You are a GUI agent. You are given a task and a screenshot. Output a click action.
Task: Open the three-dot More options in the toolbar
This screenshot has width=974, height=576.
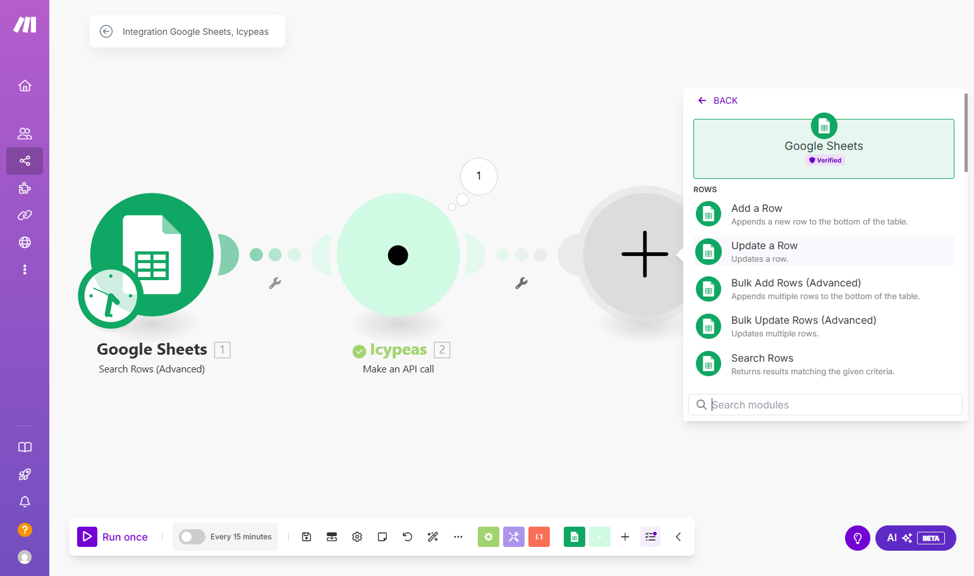(x=458, y=537)
